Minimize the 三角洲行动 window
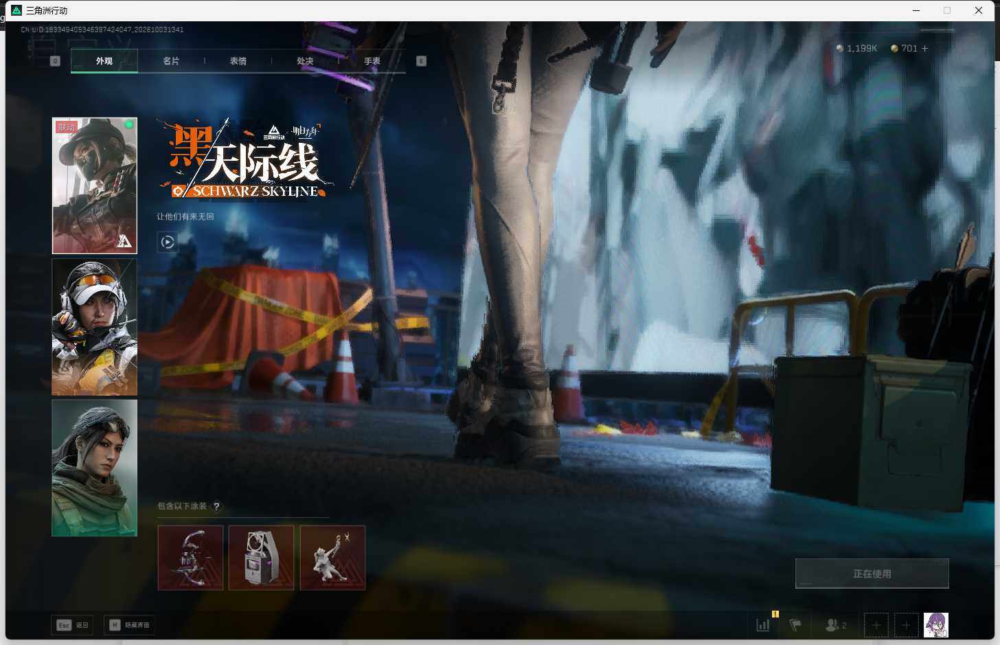The width and height of the screenshot is (1000, 645). [916, 10]
